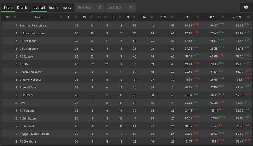The height and width of the screenshot is (146, 253).
Task: Switch to the Charts tab
Action: click(x=23, y=8)
